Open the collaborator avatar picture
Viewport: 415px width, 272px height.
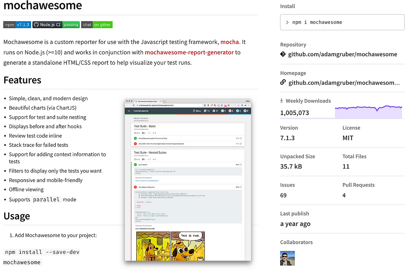tap(288, 258)
